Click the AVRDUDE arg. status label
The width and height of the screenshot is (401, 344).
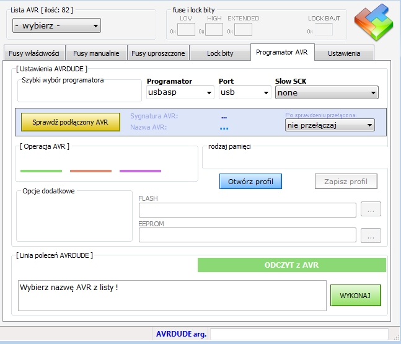coord(182,334)
